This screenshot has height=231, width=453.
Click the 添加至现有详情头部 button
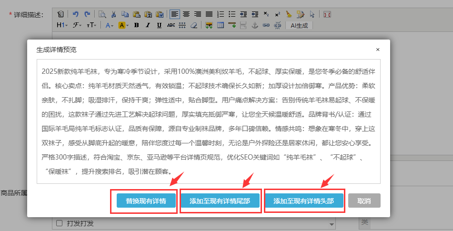click(303, 201)
